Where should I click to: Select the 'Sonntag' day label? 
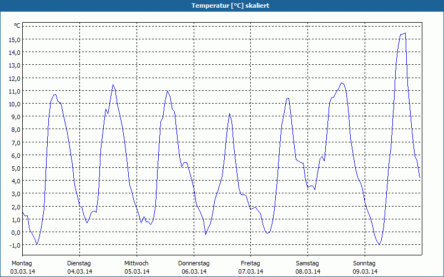[364, 264]
